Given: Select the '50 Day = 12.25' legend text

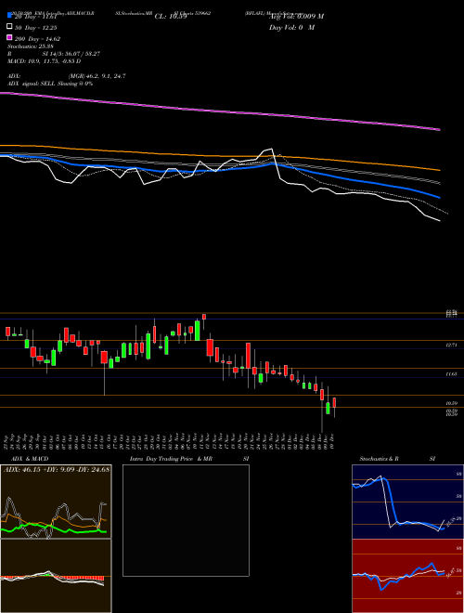Looking at the screenshot, I should tap(36, 27).
